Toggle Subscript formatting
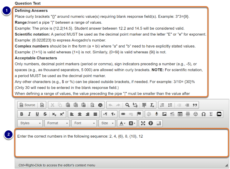This screenshot has width=230, height=169. (54, 114)
